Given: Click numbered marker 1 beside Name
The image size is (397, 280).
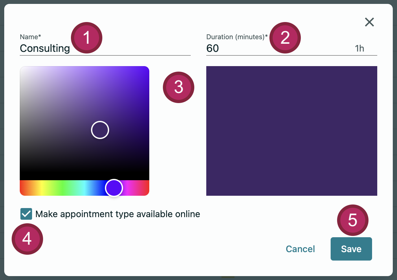Looking at the screenshot, I should pyautogui.click(x=86, y=38).
